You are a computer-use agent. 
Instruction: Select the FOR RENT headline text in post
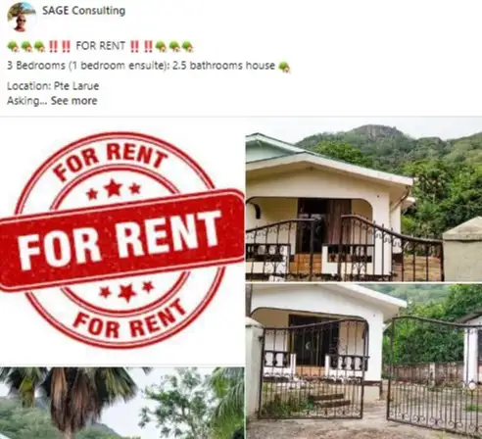tap(101, 46)
